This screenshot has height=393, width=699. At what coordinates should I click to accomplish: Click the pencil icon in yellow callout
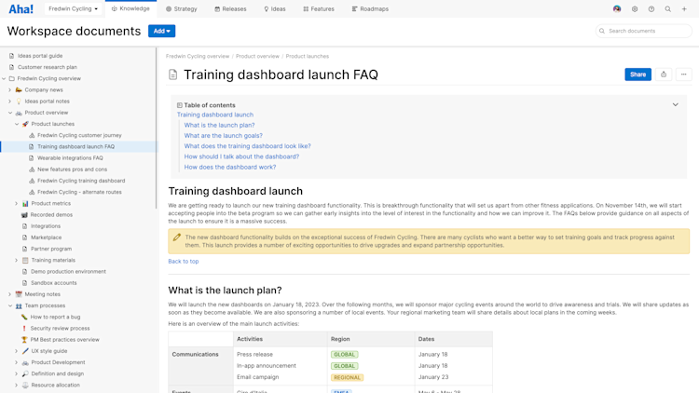(177, 237)
